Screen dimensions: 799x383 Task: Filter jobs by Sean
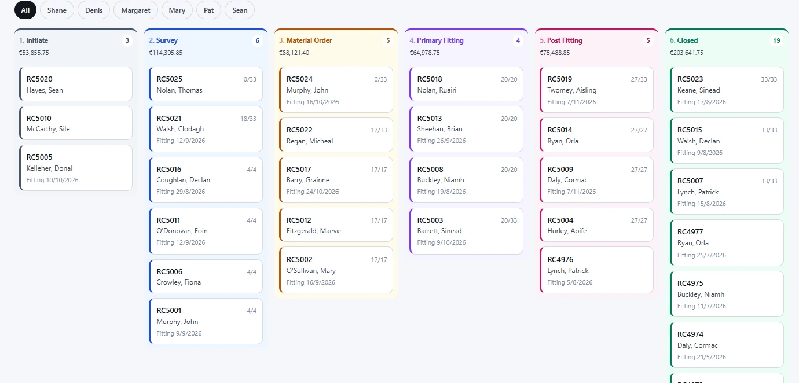[x=240, y=10]
